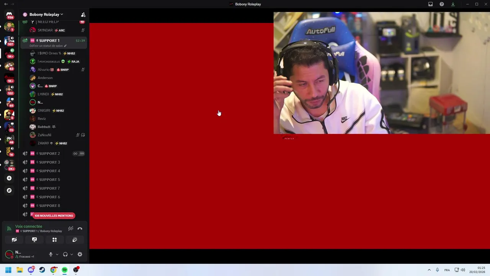Click the download update icon in title bar

click(x=453, y=4)
